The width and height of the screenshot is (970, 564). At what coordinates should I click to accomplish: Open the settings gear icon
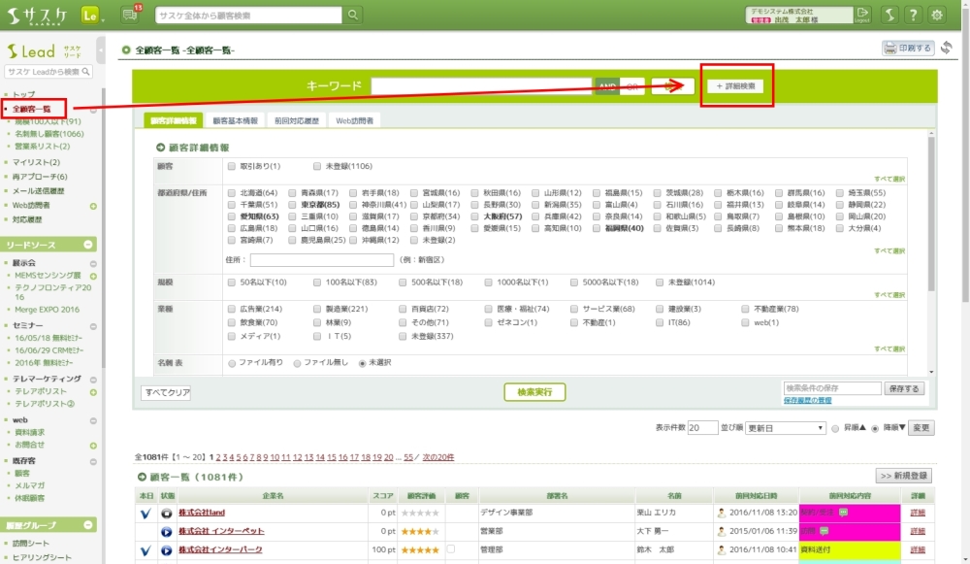click(x=937, y=15)
